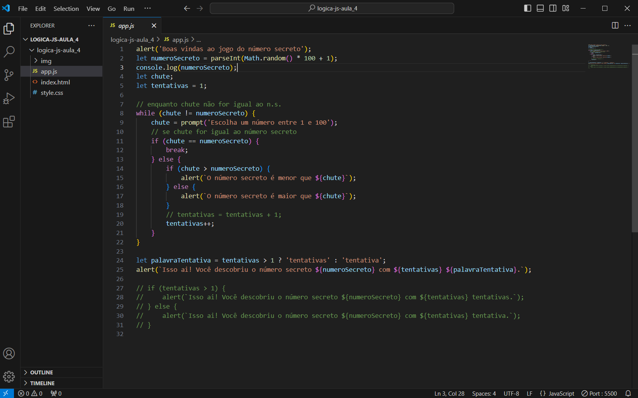The height and width of the screenshot is (398, 638).
Task: Open editor More Actions ellipsis
Action: (628, 26)
